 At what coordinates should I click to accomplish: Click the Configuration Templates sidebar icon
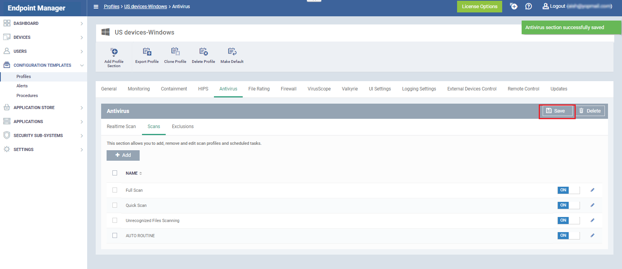[x=7, y=65]
